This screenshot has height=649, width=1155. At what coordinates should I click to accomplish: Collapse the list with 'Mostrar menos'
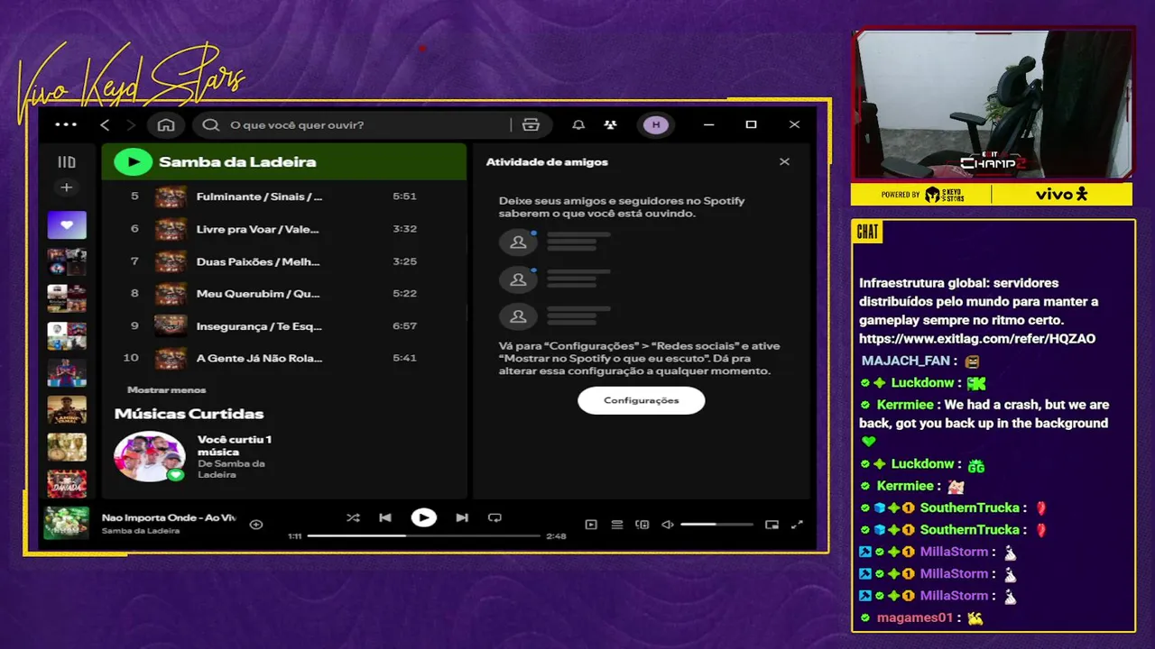(x=167, y=390)
